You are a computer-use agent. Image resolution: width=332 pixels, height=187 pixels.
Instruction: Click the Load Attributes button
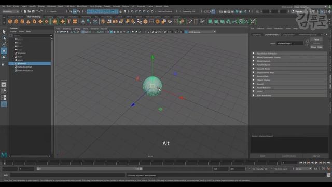click(x=289, y=156)
